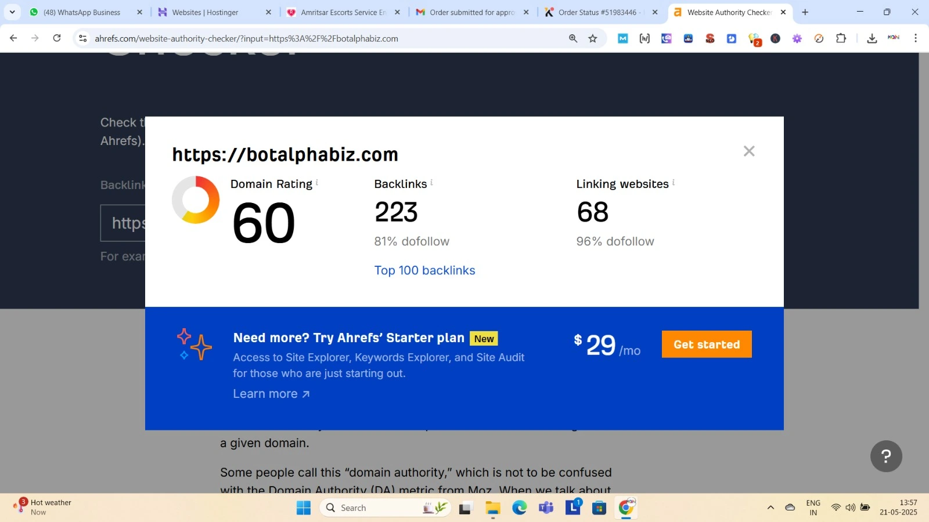This screenshot has width=929, height=522.
Task: Close the domain rating results popup
Action: point(749,151)
